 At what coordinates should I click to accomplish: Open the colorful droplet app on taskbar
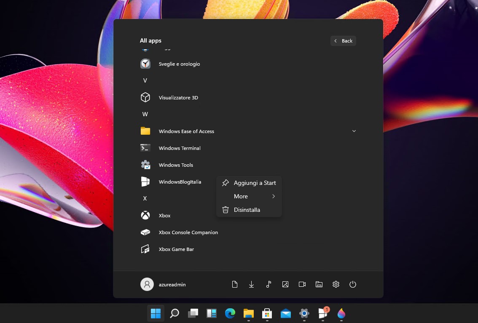pos(341,313)
